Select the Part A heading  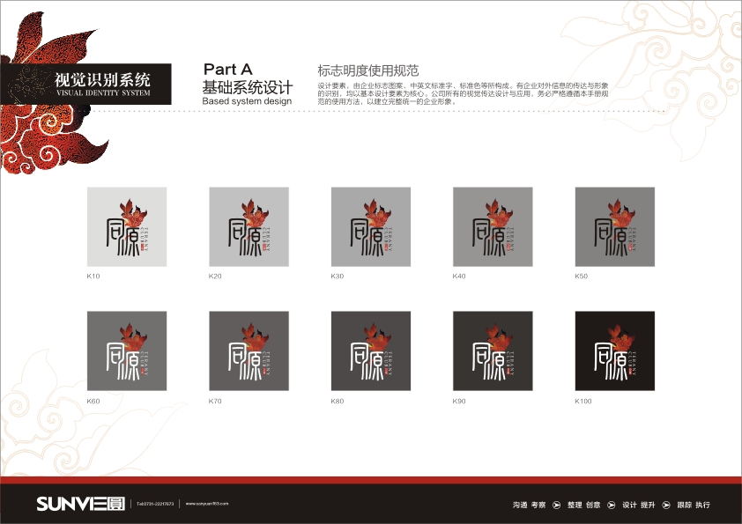pyautogui.click(x=227, y=70)
